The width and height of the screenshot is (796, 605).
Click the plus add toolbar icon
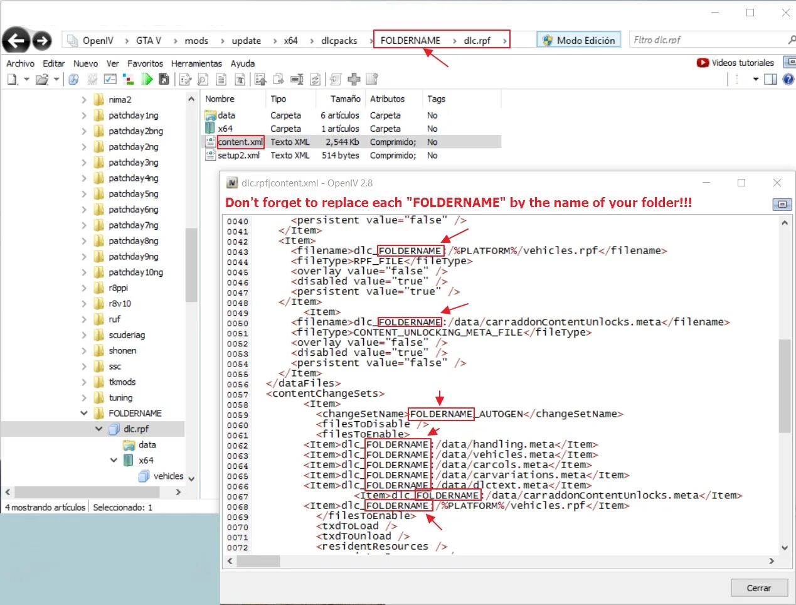[x=354, y=79]
